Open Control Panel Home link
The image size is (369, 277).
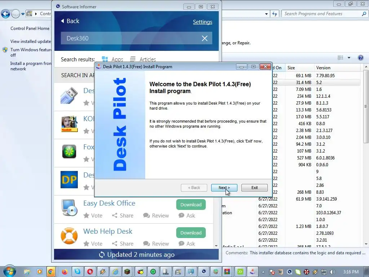pyautogui.click(x=30, y=28)
